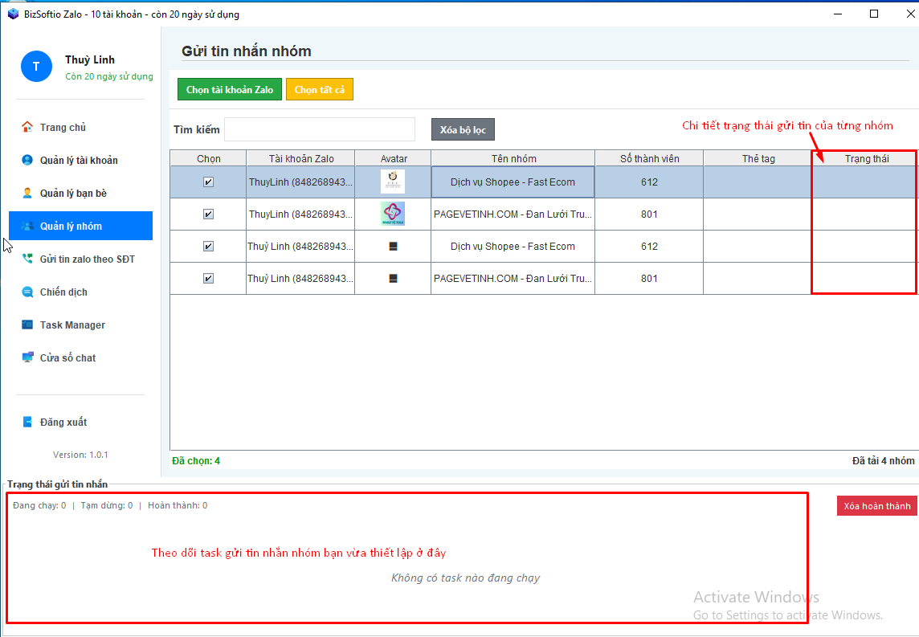Sort by Số thành viên column header

649,158
